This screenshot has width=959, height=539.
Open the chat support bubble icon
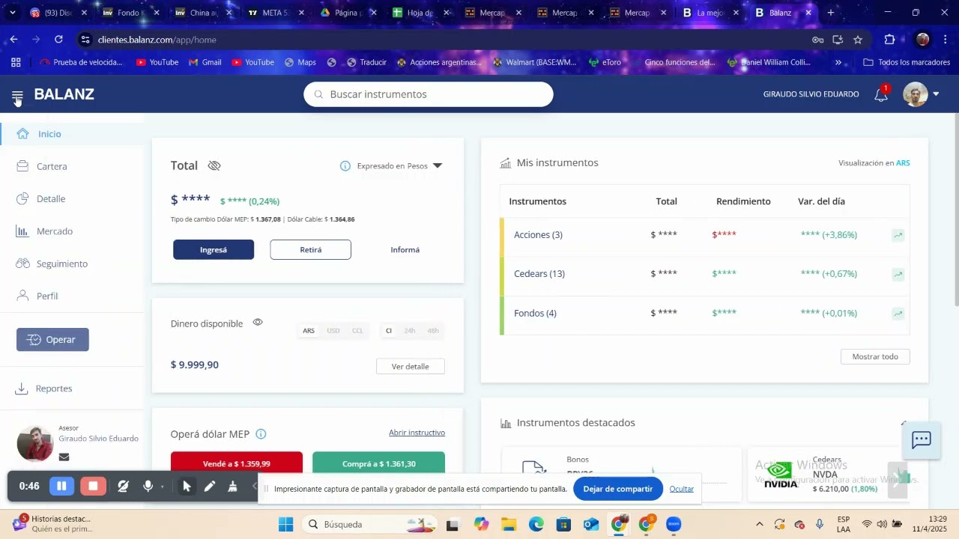[921, 440]
